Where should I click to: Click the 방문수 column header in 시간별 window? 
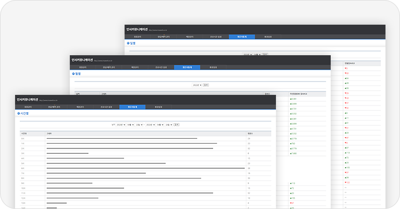click(x=250, y=133)
